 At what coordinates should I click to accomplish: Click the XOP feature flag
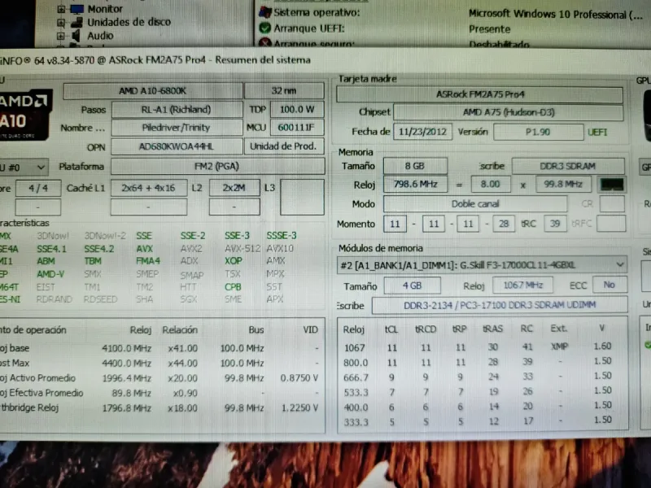(x=234, y=261)
